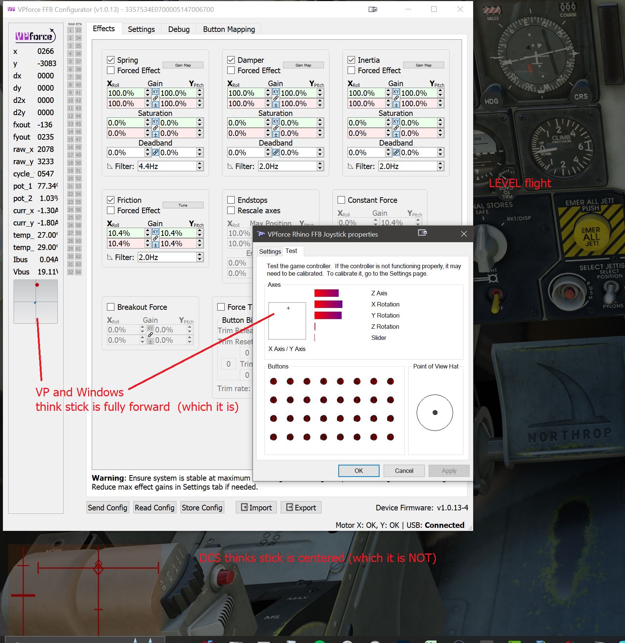Screen dimensions: 625x643
Task: Toggle the Spring saturation plus-minus icon
Action: click(156, 134)
